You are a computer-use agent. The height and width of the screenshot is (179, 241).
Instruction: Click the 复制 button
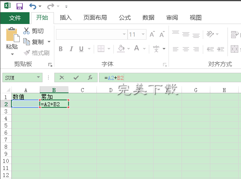34,42
